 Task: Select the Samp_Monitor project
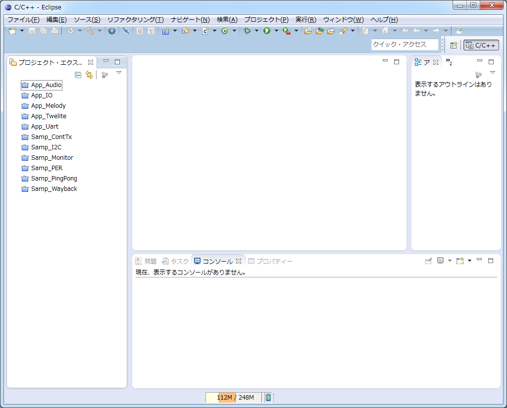pos(48,158)
